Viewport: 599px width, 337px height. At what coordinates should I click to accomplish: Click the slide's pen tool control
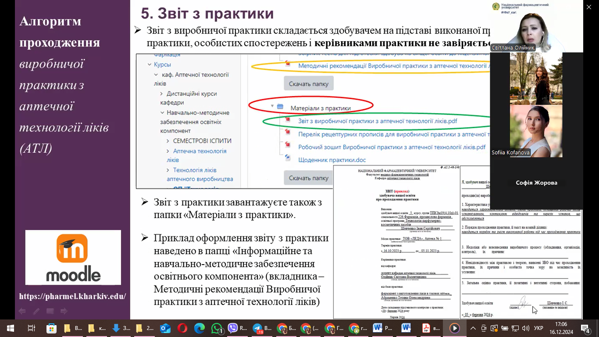(36, 311)
